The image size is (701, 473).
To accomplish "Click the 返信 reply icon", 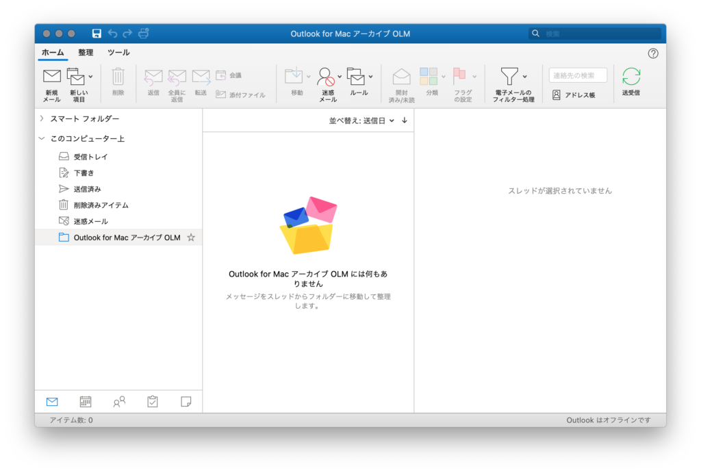I will click(x=153, y=77).
